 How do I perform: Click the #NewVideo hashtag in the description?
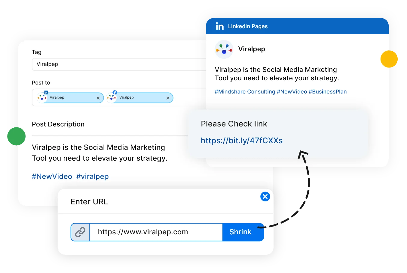tap(52, 176)
